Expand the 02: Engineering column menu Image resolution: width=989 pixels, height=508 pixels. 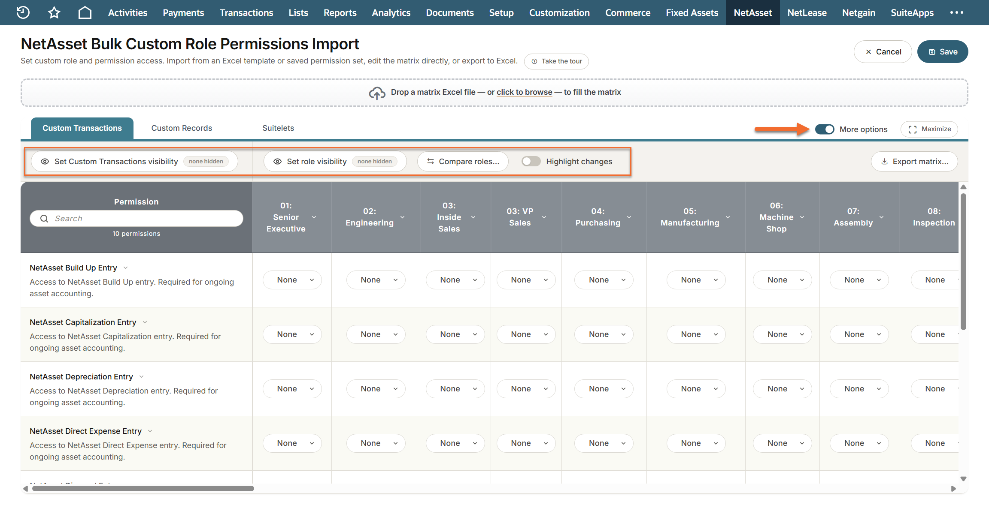tap(403, 217)
